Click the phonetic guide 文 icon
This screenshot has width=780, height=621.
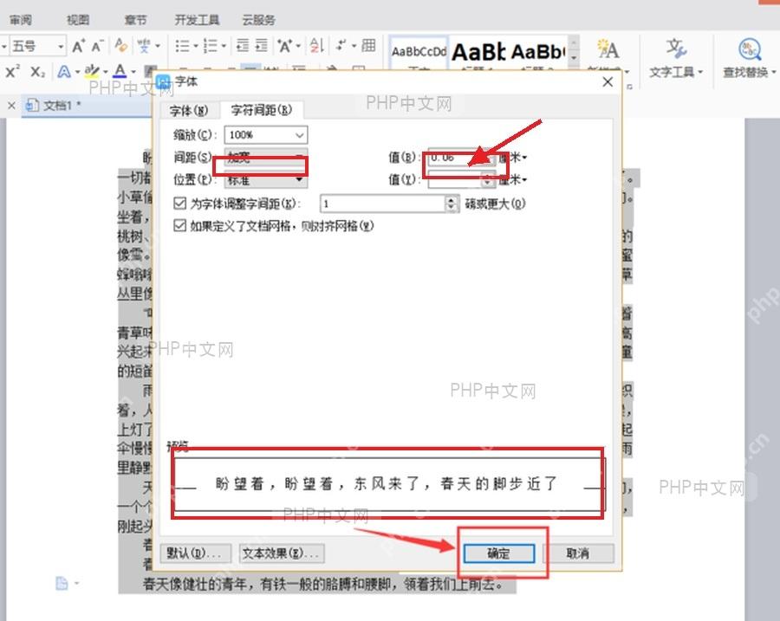[x=144, y=46]
